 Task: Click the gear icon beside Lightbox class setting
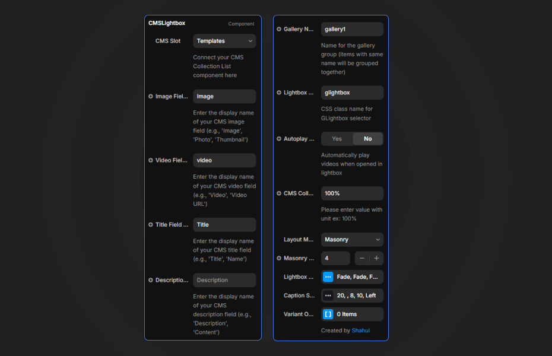[278, 92]
